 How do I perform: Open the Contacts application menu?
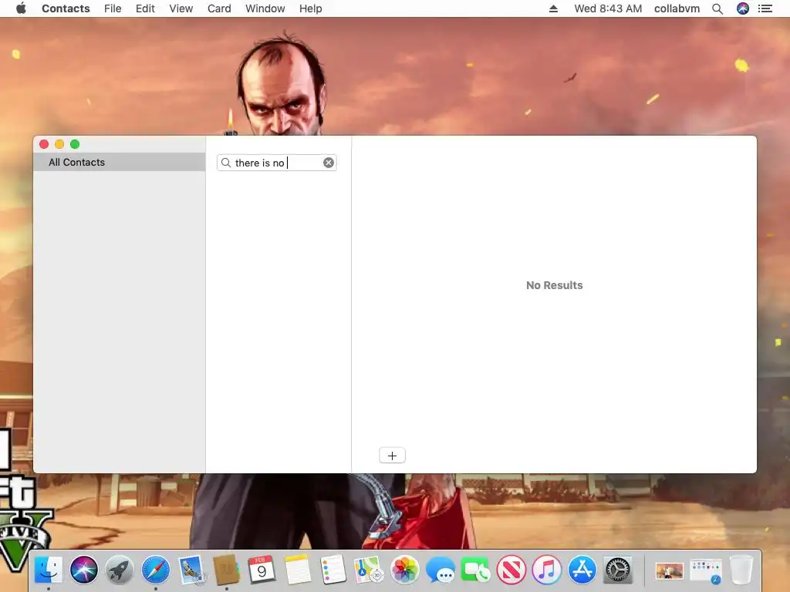(x=66, y=8)
